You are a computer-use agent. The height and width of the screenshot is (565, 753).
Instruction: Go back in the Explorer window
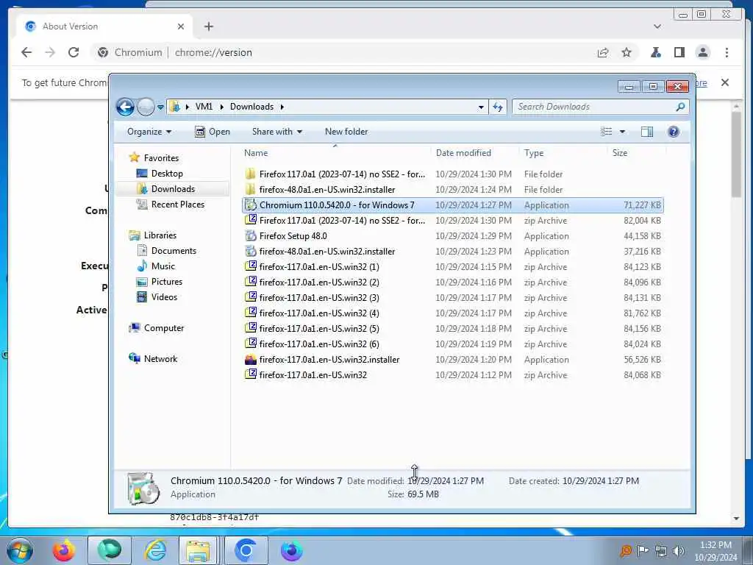pyautogui.click(x=125, y=107)
